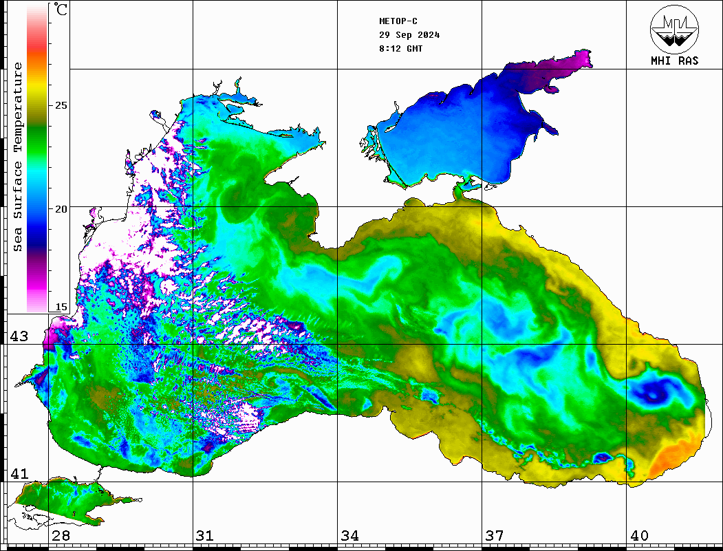Viewport: 723px width, 551px height.
Task: Click the MHI RAS logo emblem
Action: [x=675, y=29]
